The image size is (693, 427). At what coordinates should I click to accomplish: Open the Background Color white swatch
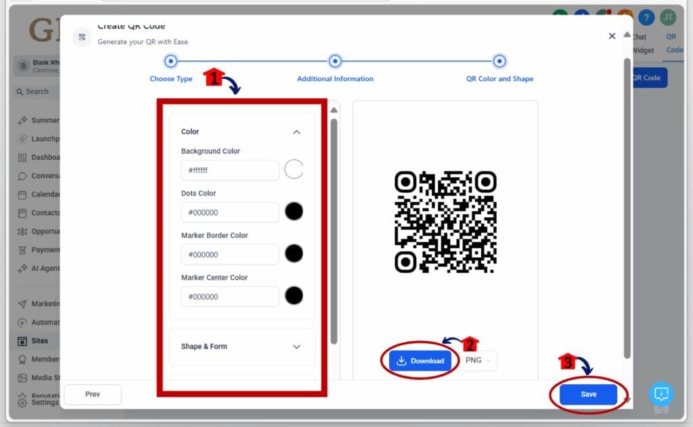click(294, 169)
